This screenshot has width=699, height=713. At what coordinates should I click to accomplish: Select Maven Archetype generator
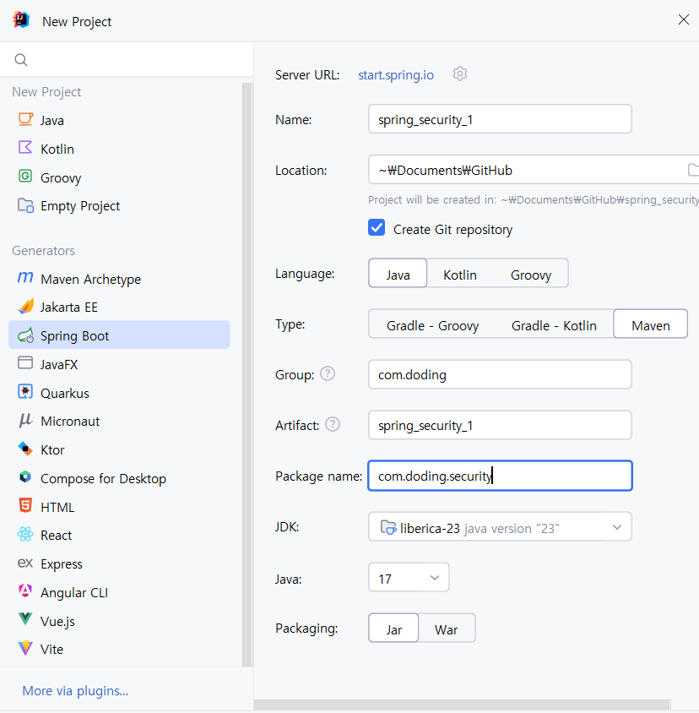pos(119,279)
